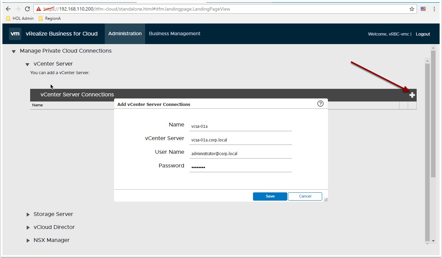Click the Password input field
This screenshot has height=258, width=442.
pos(241,167)
